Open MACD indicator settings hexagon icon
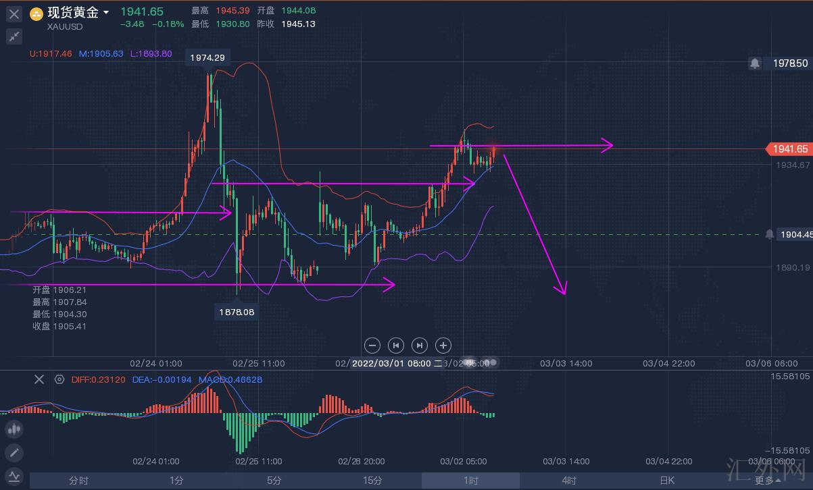 point(59,379)
